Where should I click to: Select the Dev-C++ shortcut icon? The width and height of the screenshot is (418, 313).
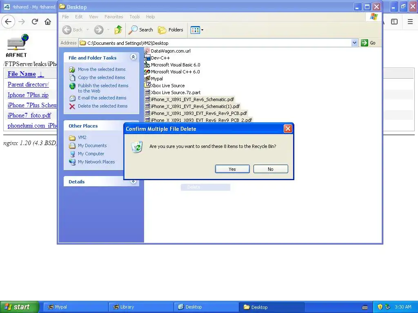point(147,58)
